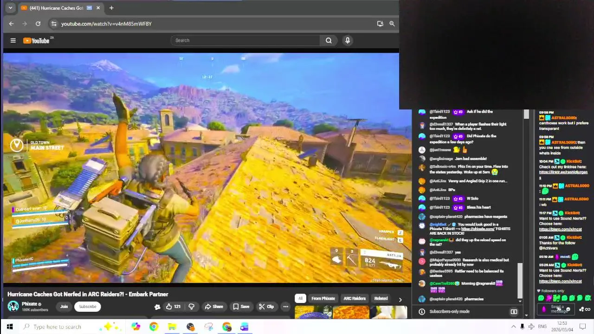Open the YouTube hamburger guide menu
594x334 pixels.
[13, 40]
